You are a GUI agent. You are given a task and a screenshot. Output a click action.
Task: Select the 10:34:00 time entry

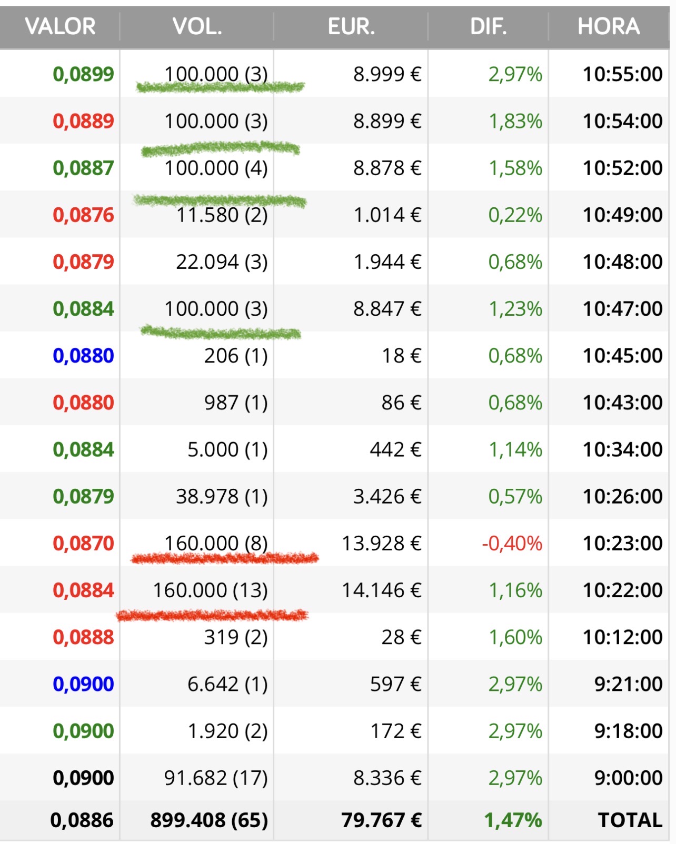pyautogui.click(x=622, y=449)
